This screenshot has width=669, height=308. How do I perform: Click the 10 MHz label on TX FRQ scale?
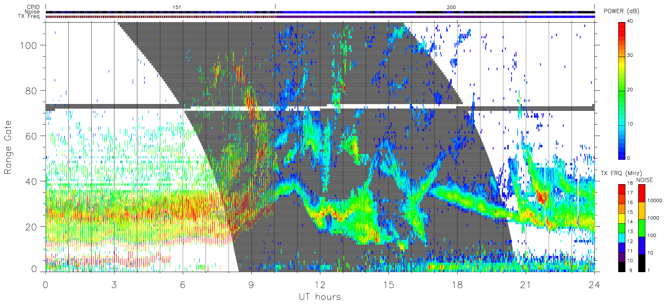630,261
